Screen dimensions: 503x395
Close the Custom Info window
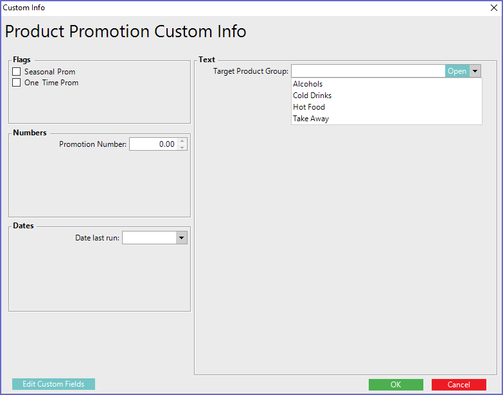coord(493,8)
